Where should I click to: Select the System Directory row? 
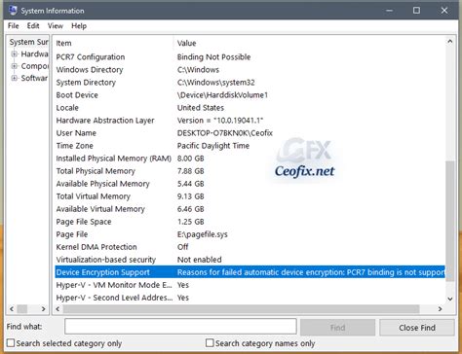[250, 83]
